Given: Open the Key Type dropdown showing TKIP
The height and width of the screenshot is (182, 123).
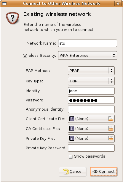Looking at the screenshot, I should 91,81.
